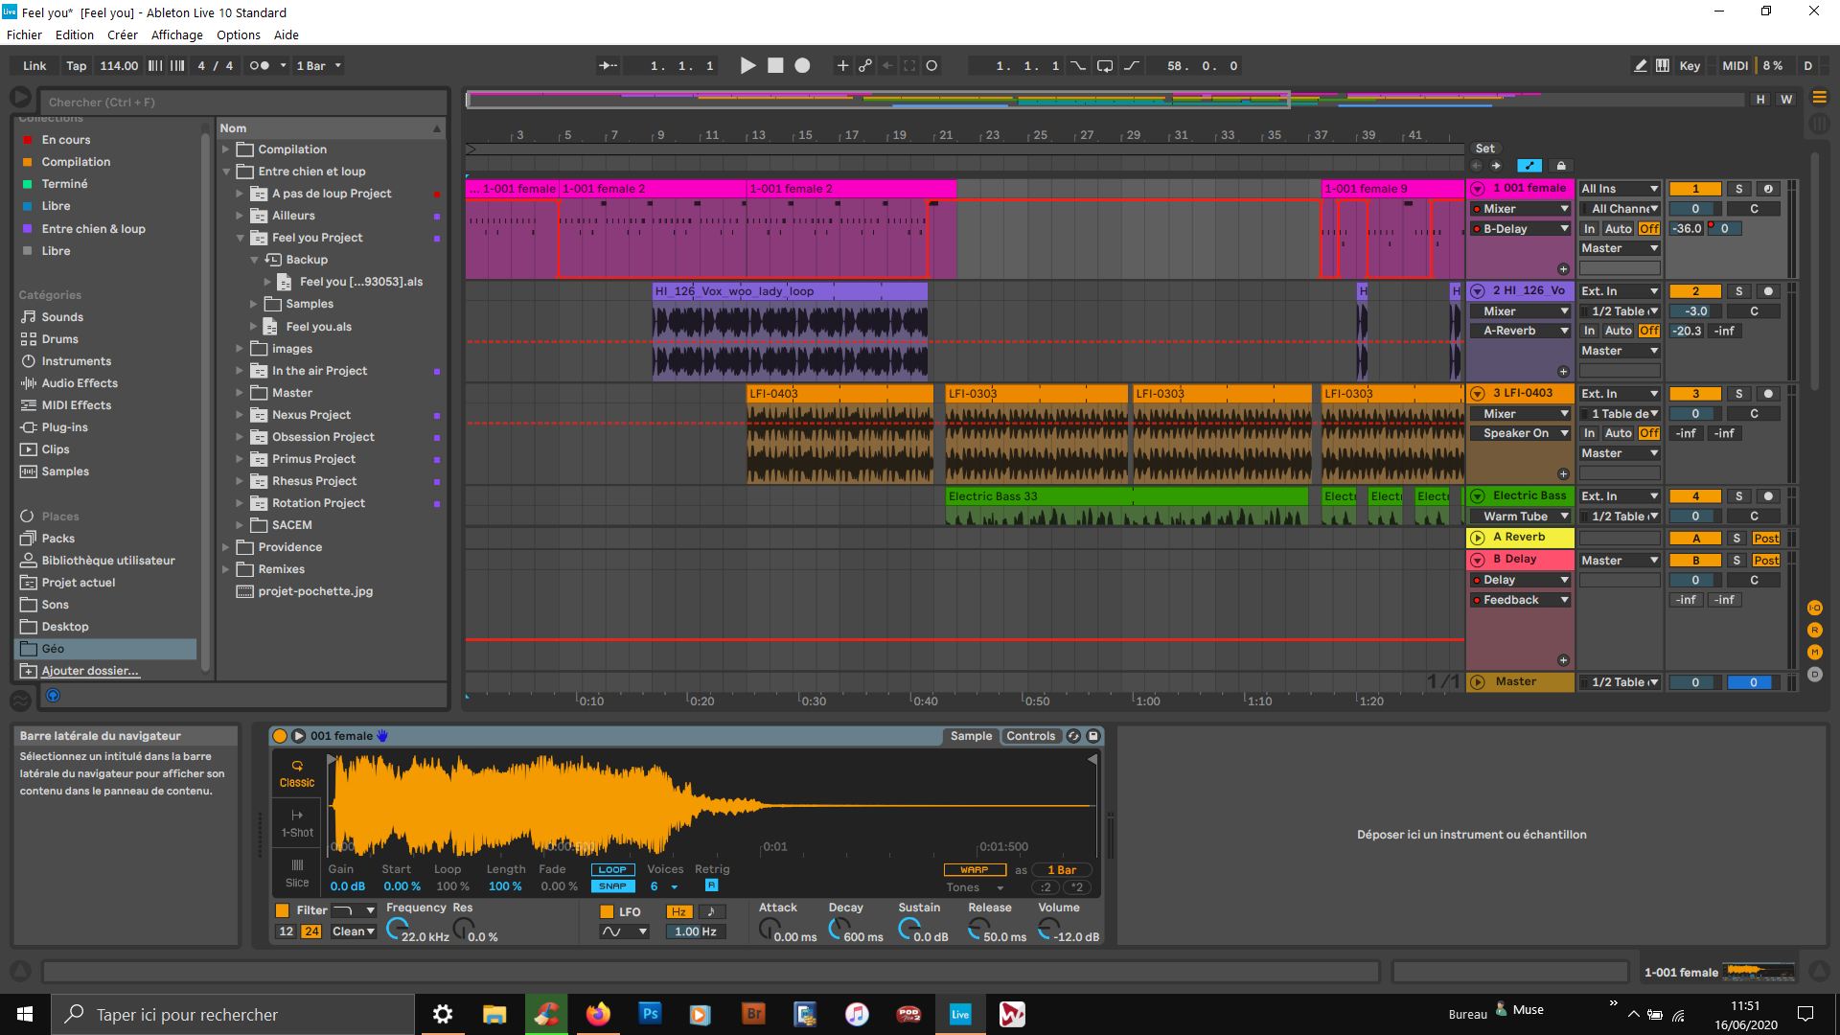Switch to the Controls tab in Simpler
Viewport: 1840px width, 1035px height.
point(1031,735)
